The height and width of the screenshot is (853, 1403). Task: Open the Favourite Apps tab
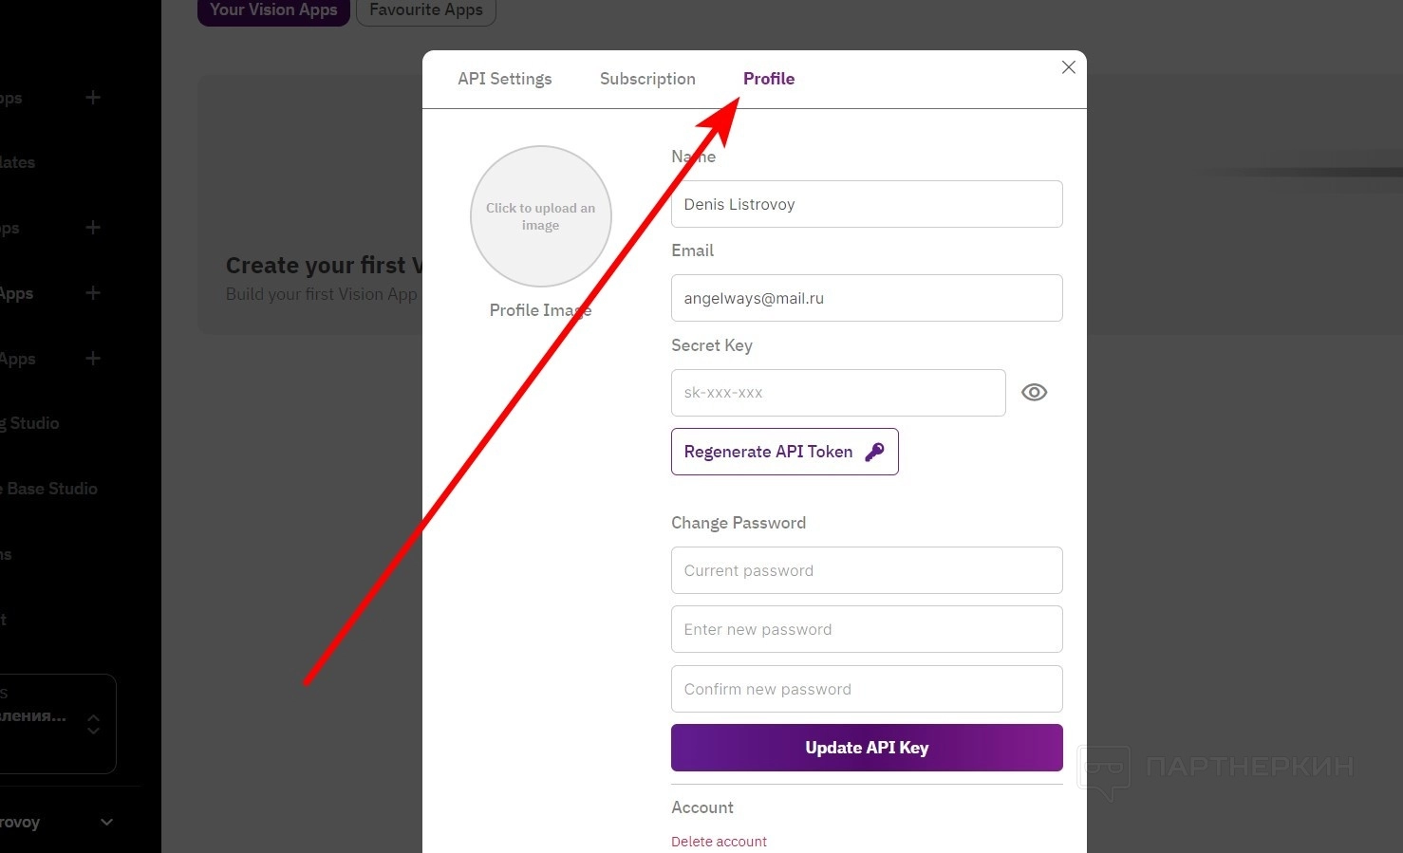(425, 9)
